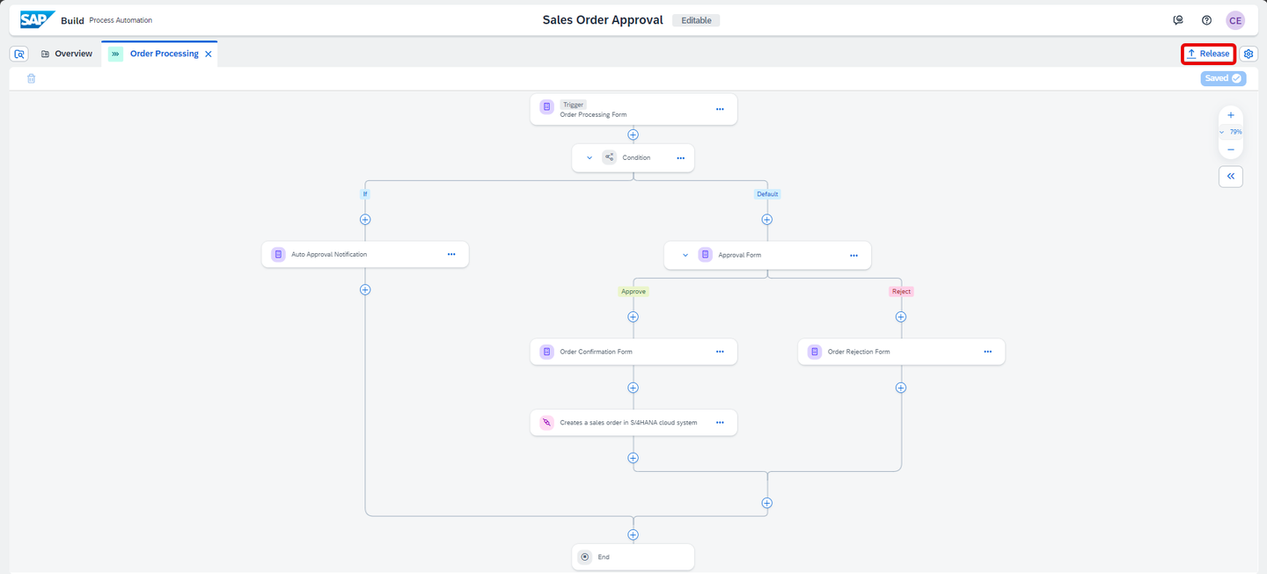
Task: Click the Condition branch icon
Action: click(x=609, y=157)
